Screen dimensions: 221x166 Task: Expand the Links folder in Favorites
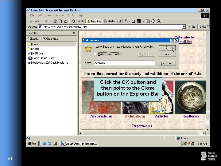[51, 44]
